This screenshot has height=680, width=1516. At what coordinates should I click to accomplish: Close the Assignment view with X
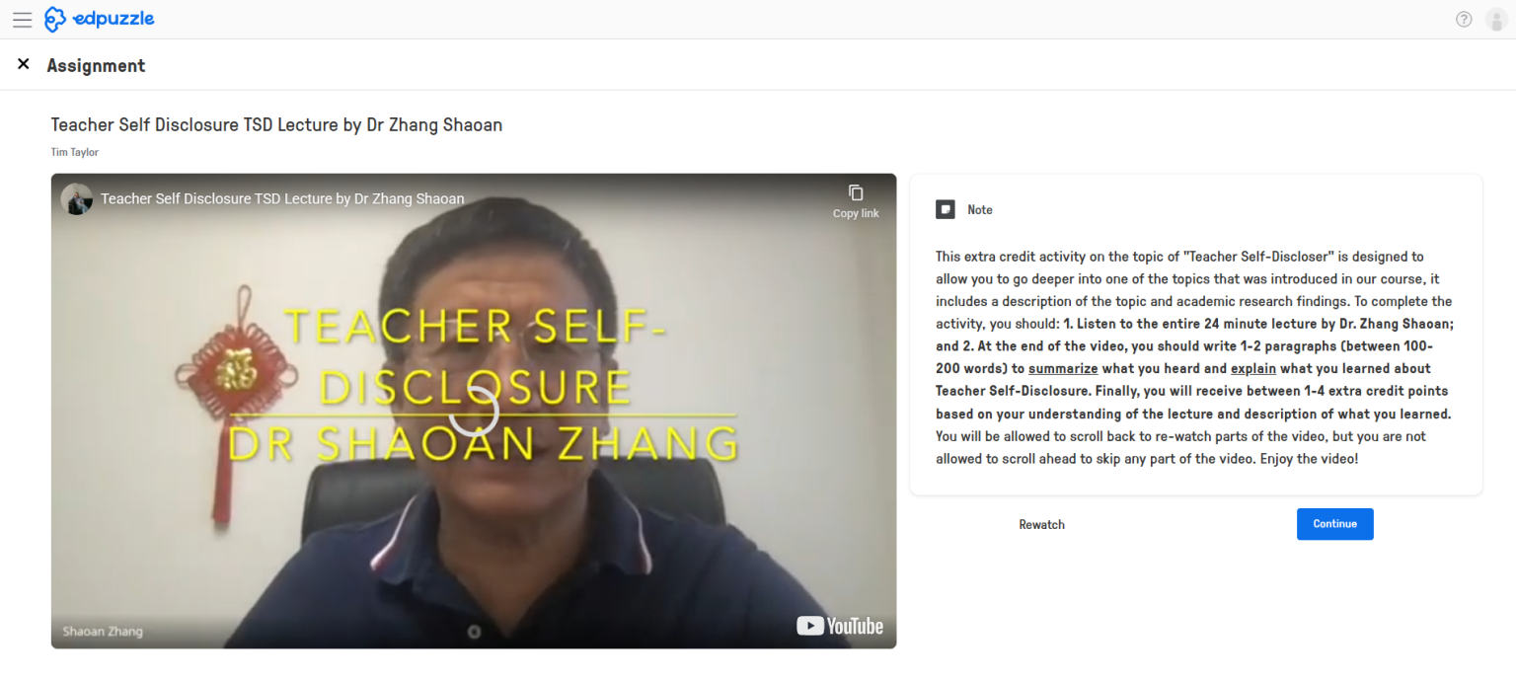coord(24,64)
